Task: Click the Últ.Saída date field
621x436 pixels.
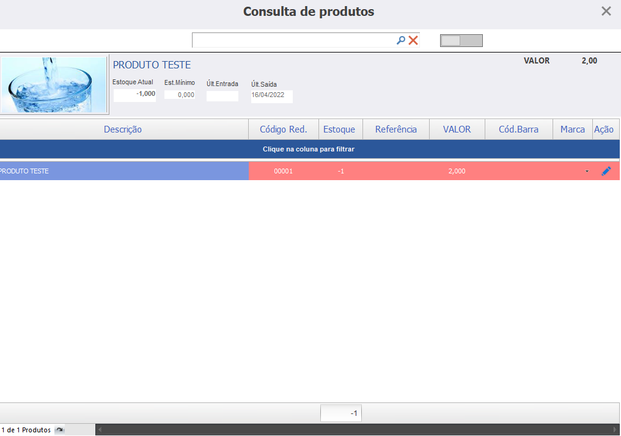Action: (271, 95)
